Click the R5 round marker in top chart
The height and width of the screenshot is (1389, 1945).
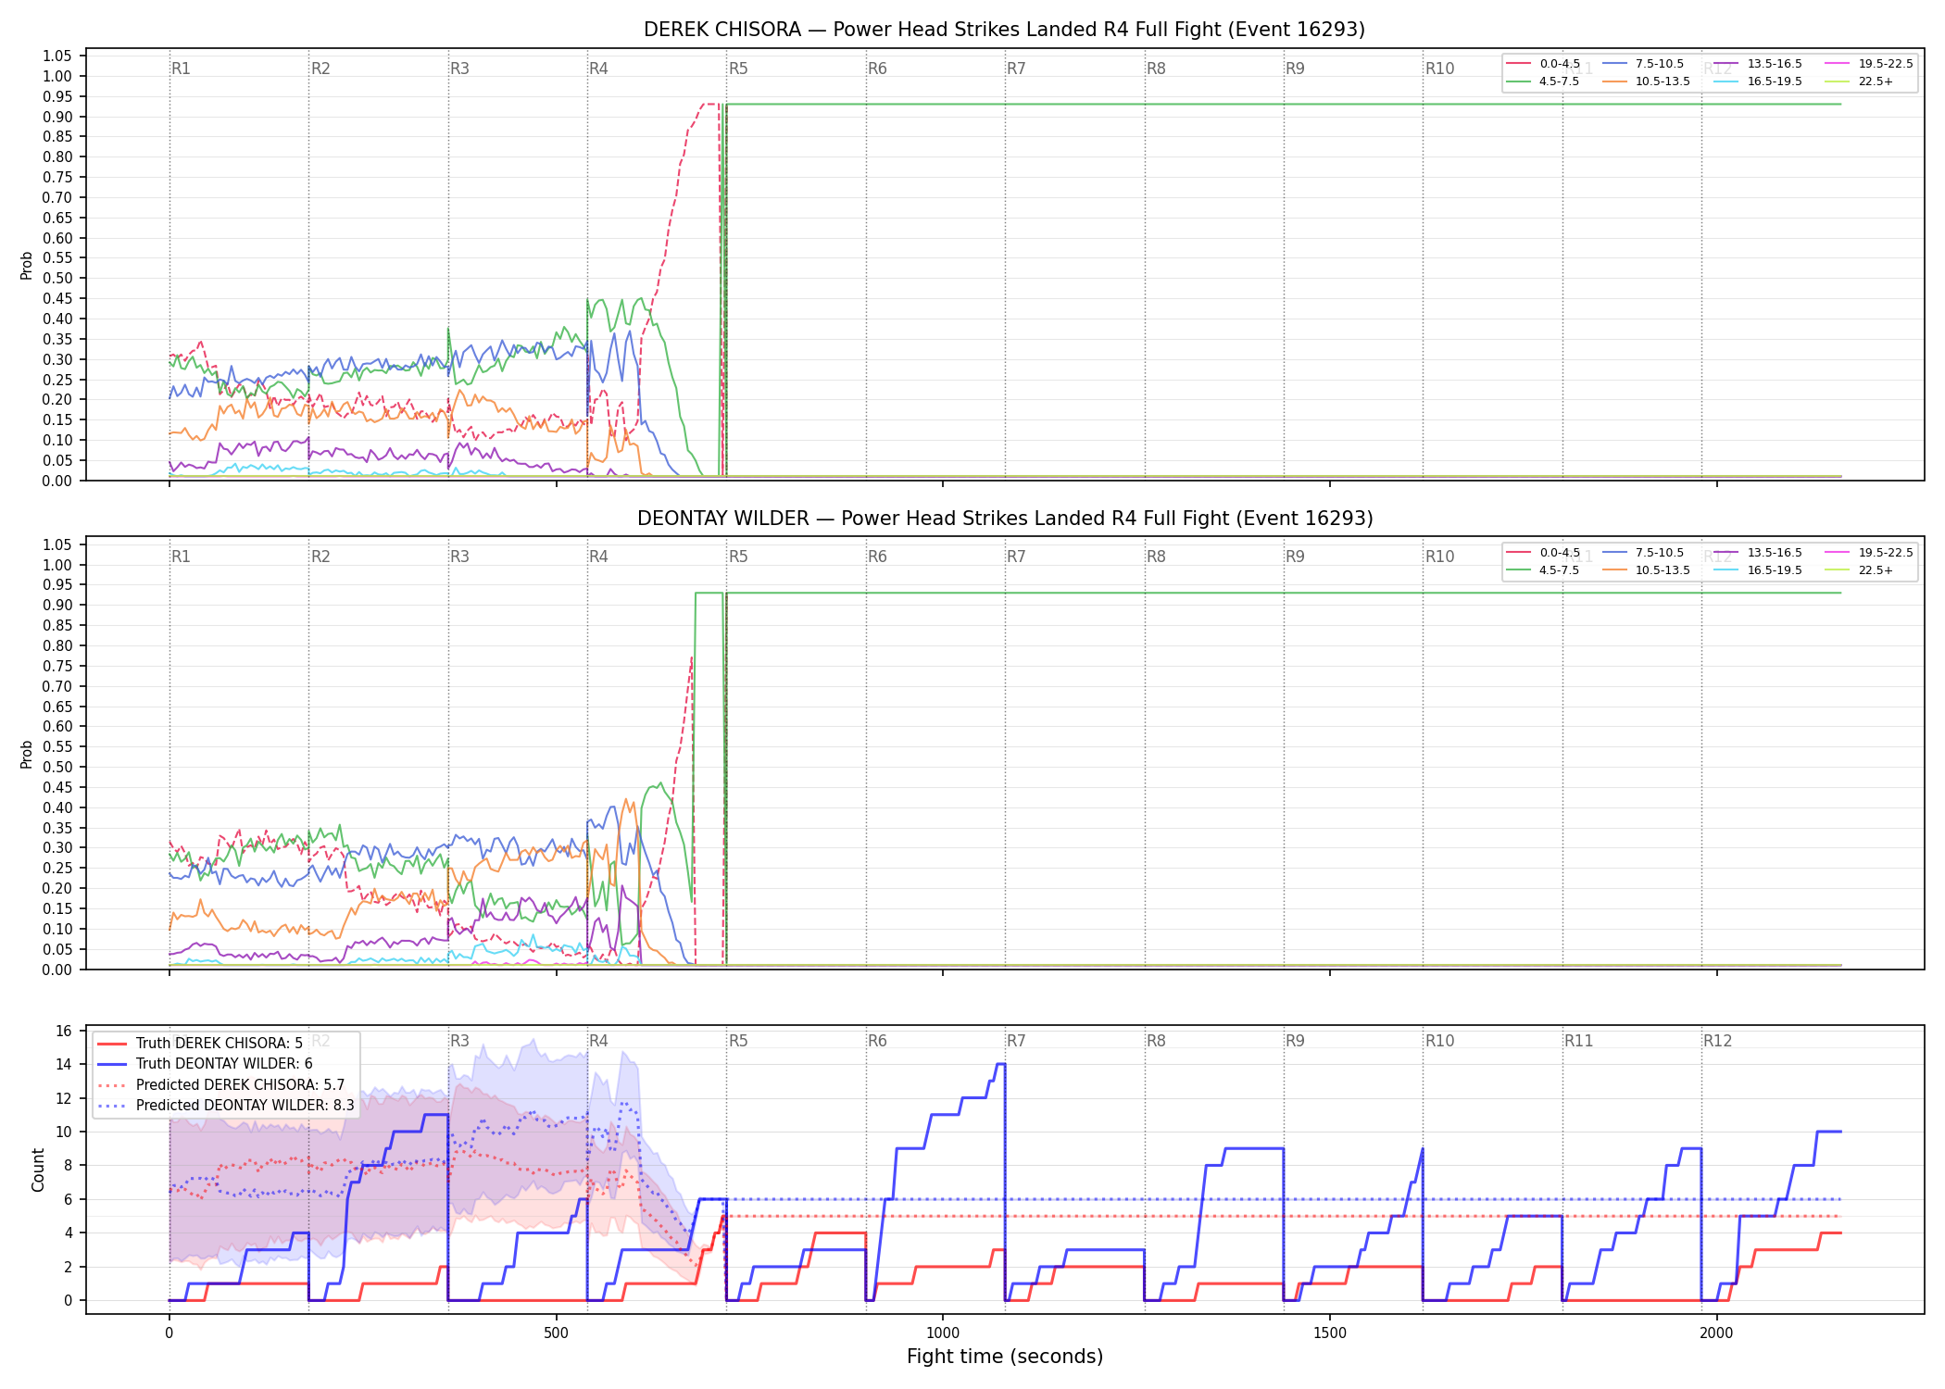coord(738,69)
